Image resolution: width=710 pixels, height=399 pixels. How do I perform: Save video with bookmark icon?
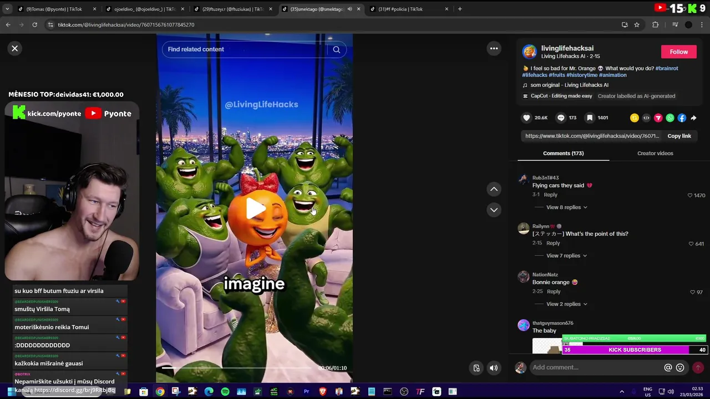tap(590, 117)
